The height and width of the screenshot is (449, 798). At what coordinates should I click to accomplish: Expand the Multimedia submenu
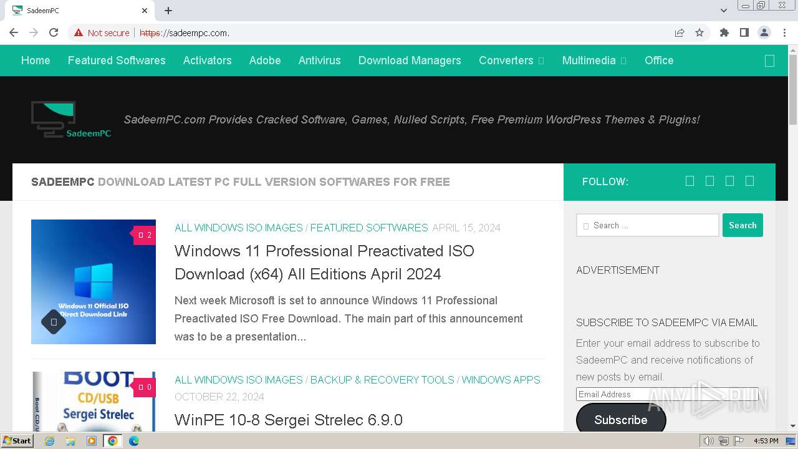(x=623, y=60)
